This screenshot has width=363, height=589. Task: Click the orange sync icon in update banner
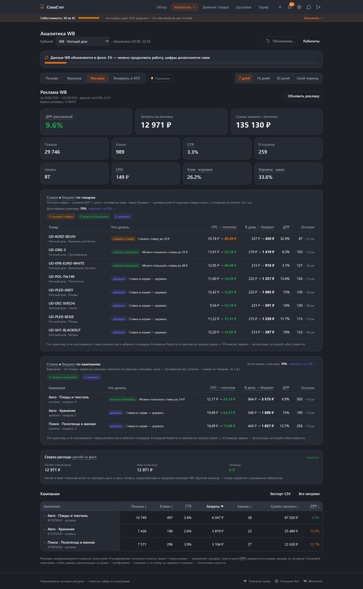tap(47, 58)
